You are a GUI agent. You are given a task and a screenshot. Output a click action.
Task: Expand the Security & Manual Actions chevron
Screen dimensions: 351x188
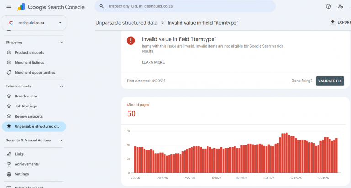tap(62, 140)
